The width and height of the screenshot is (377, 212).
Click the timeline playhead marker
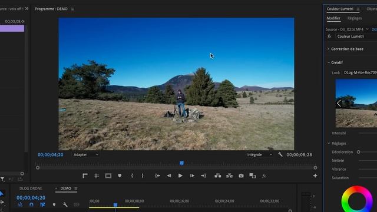115,204
